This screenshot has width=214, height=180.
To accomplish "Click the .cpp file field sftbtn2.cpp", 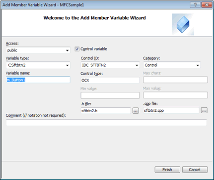I will click(171, 110).
